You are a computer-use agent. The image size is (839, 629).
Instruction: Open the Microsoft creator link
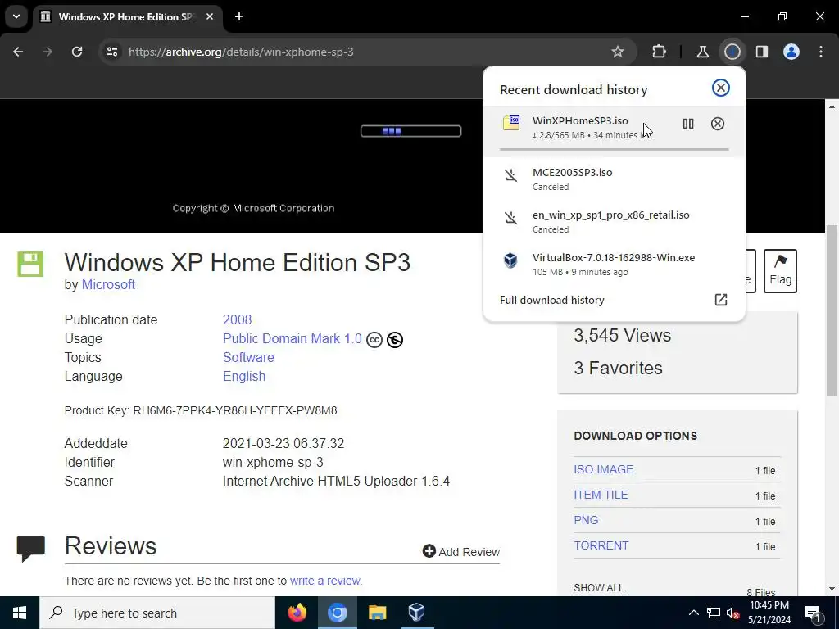(x=108, y=284)
